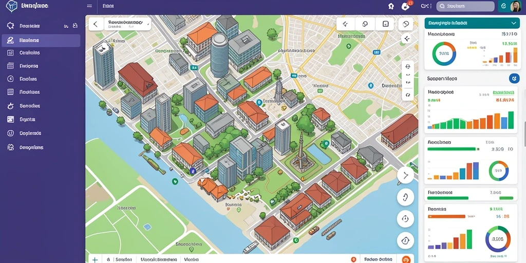The image size is (526, 263).
Task: Click the teal icon left of avatar
Action: (503, 6)
